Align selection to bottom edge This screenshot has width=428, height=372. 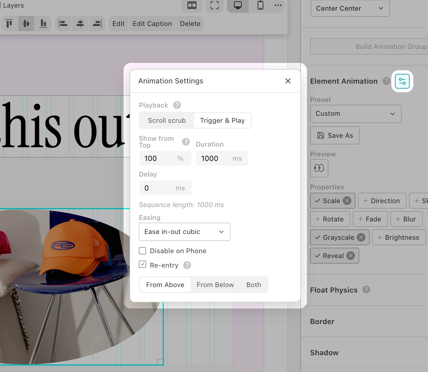[x=43, y=24]
